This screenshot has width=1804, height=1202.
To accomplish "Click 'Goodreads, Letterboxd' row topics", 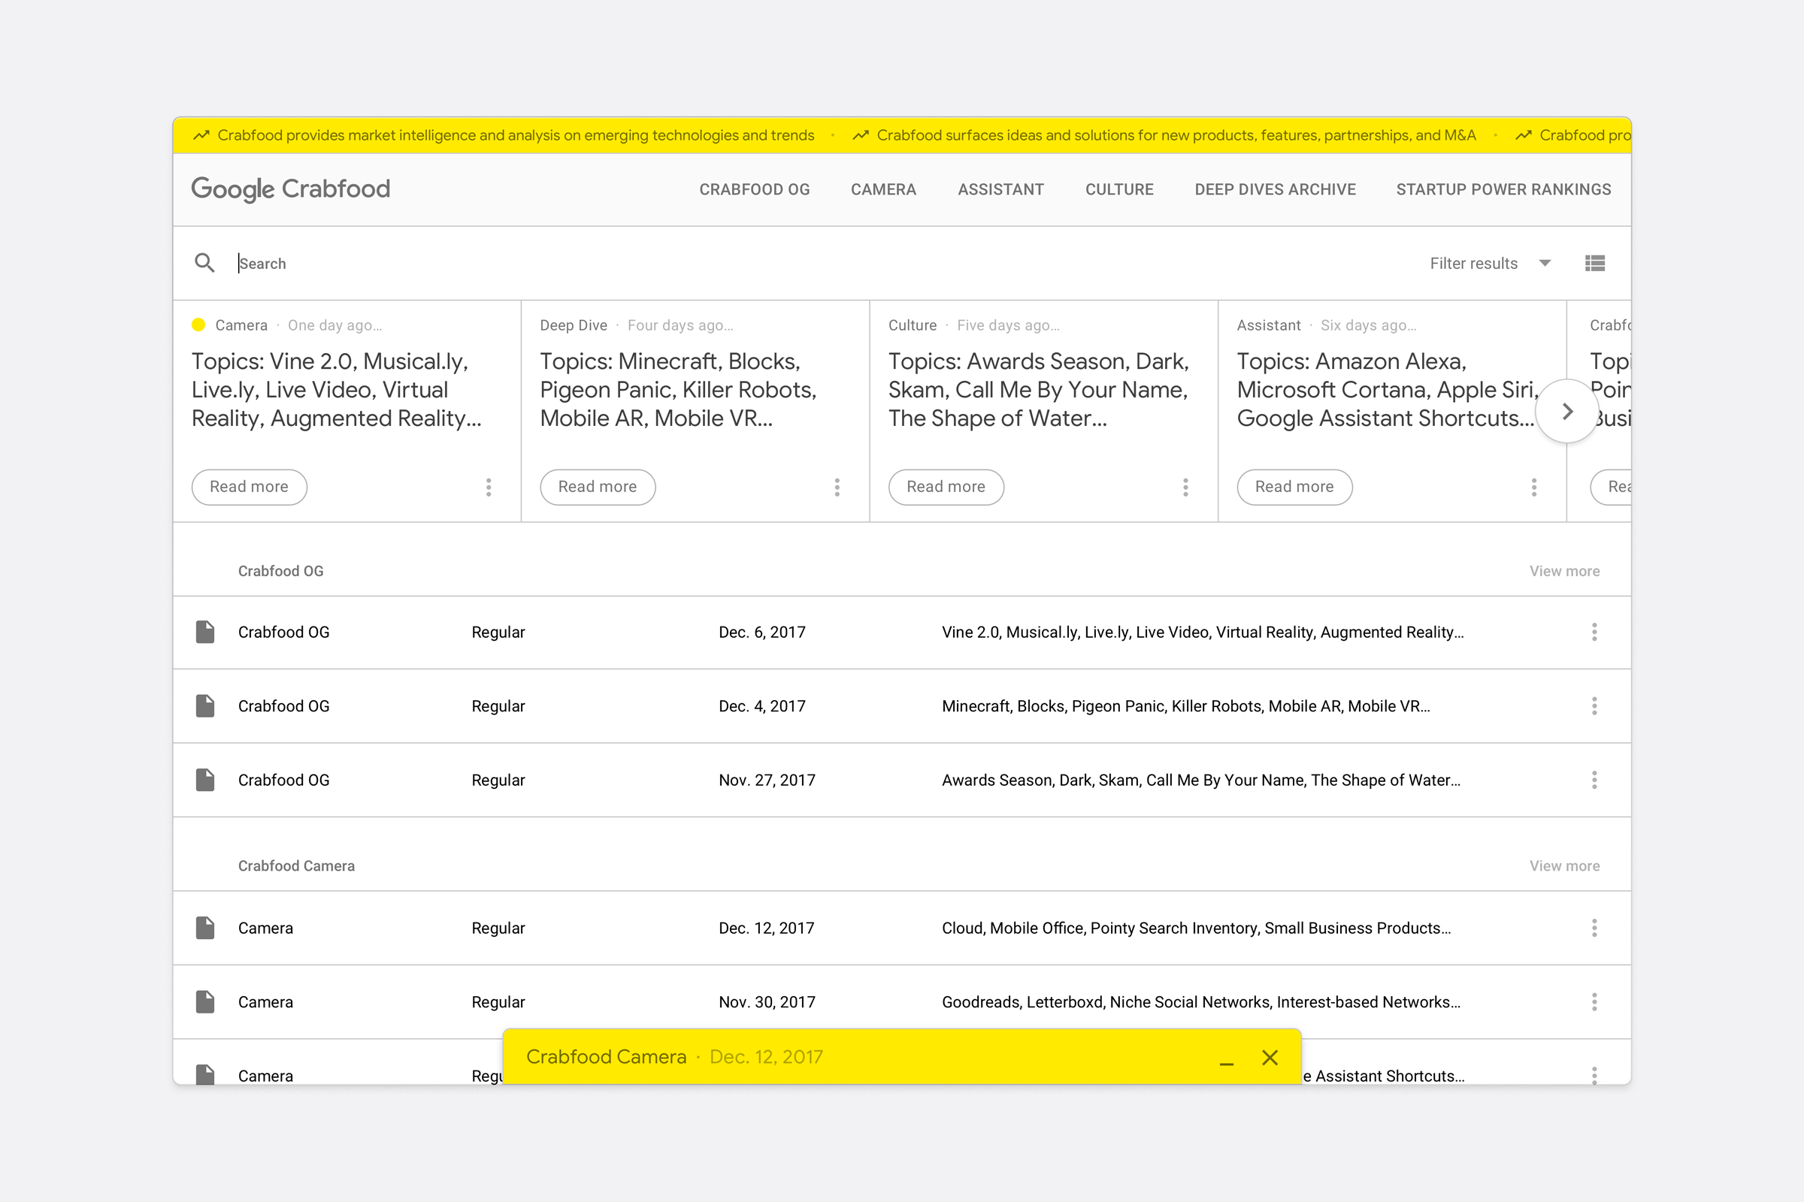I will coord(1201,1002).
